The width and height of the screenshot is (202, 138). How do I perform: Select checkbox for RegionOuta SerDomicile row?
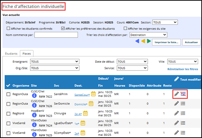tap(8, 104)
